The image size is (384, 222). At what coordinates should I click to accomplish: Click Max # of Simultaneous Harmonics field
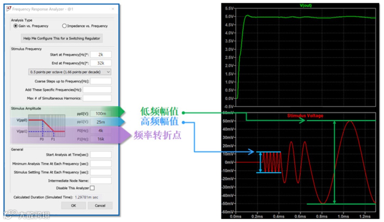click(x=97, y=98)
